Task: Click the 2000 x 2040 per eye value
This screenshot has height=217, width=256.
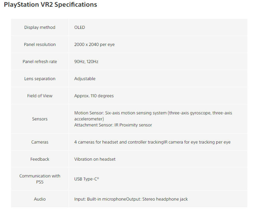Action: (94, 45)
